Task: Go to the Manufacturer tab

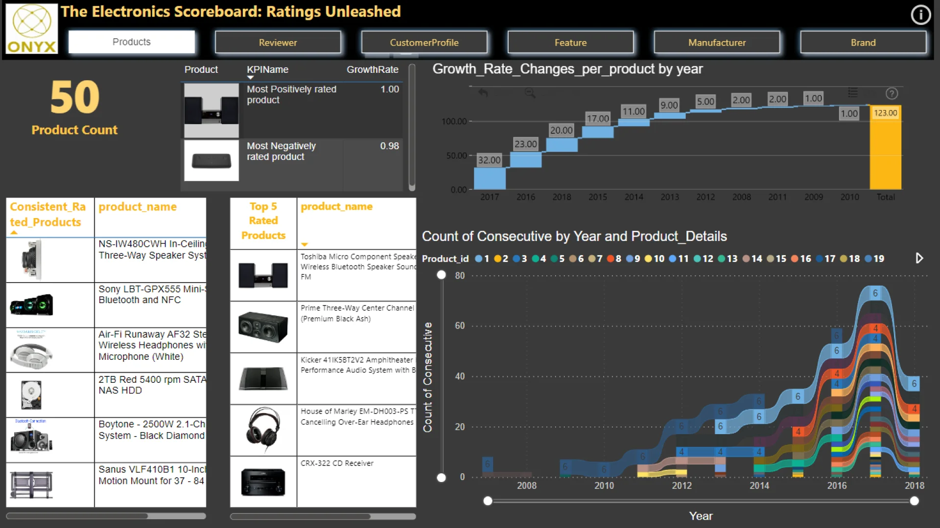Action: 717,43
